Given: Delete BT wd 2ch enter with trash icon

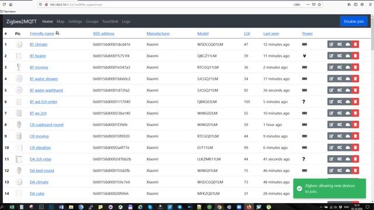Looking at the screenshot, I should click(x=355, y=101).
